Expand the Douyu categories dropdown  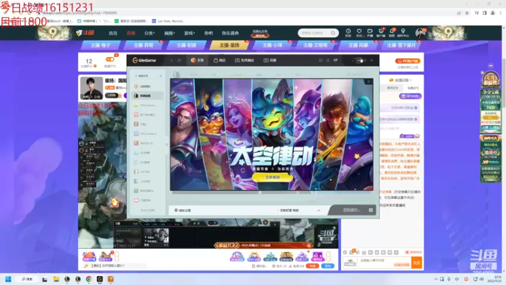149,33
